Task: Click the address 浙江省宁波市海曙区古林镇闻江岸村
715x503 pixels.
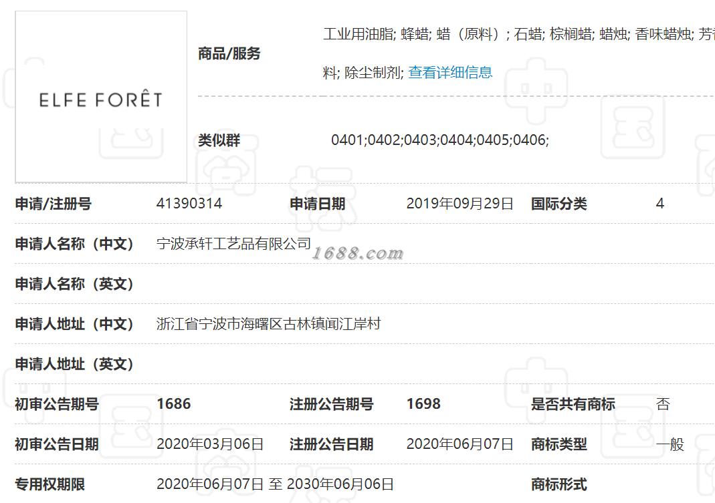Action: (269, 324)
